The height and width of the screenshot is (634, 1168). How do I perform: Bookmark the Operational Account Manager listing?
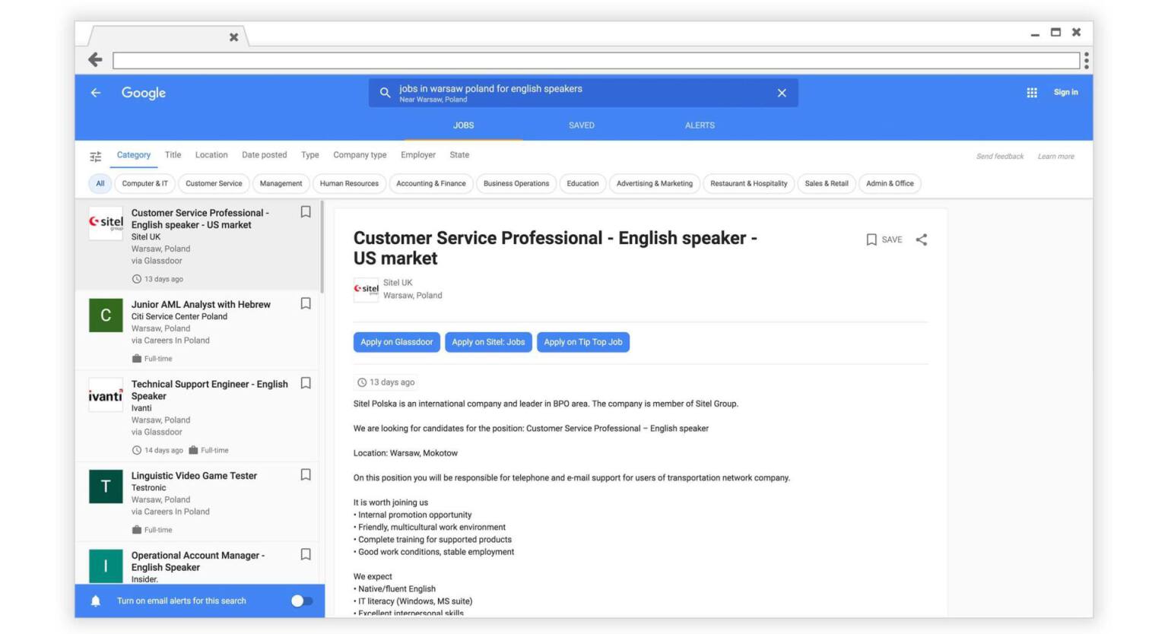click(306, 554)
